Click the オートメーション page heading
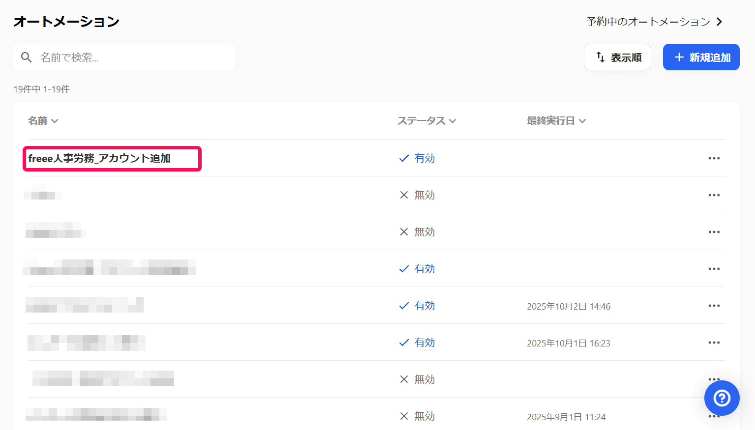755x430 pixels. click(66, 22)
